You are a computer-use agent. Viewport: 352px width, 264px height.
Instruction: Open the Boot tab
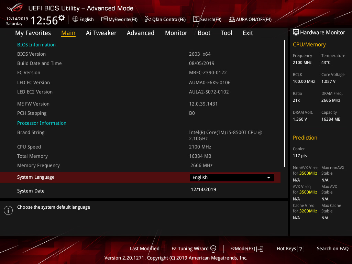(x=204, y=33)
